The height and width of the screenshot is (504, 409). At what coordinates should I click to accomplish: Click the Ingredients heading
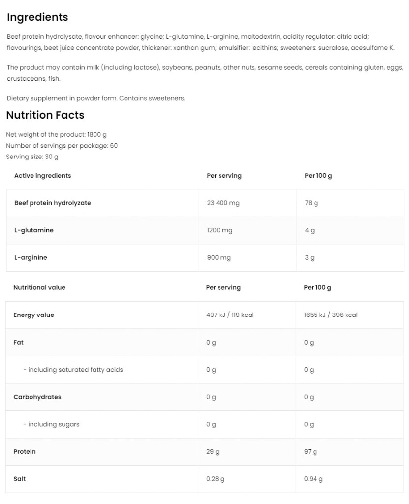[37, 17]
